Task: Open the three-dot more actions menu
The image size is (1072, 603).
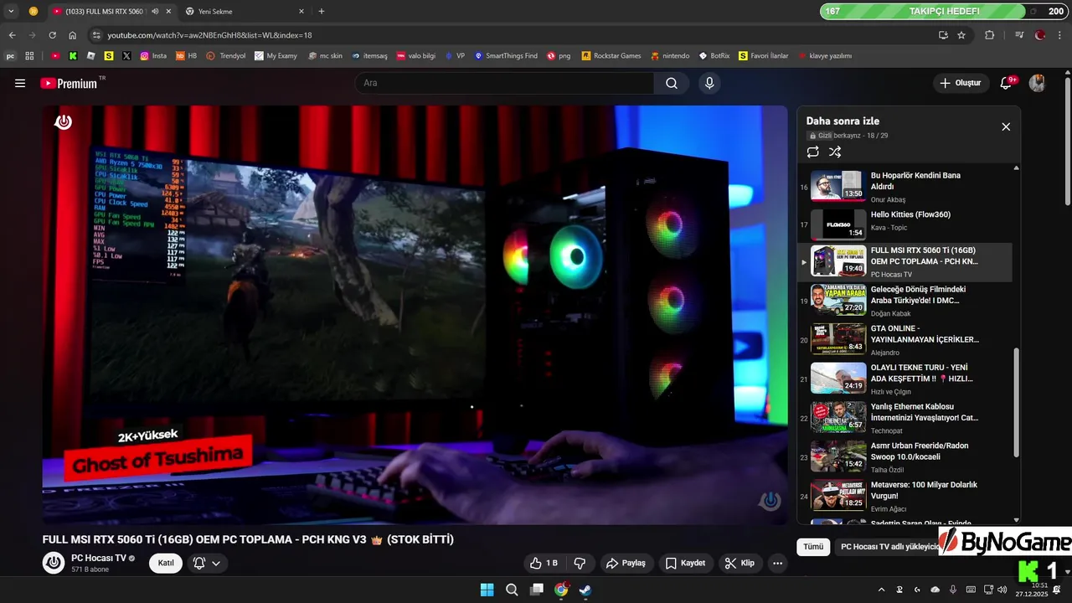Action: tap(778, 563)
